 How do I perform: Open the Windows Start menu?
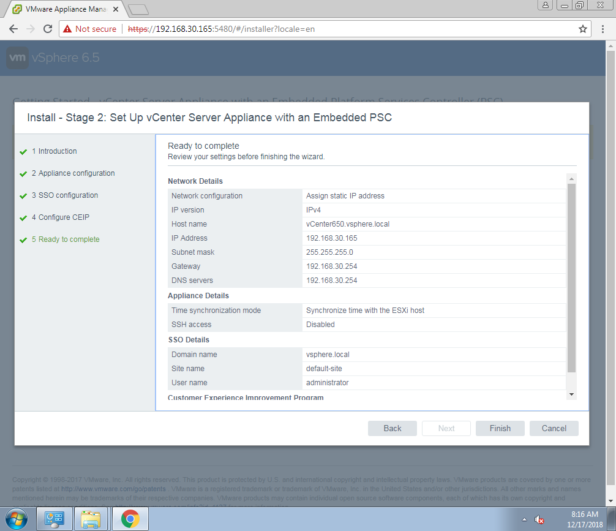tap(17, 519)
